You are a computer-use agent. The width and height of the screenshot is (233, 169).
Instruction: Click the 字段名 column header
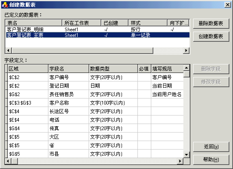coord(69,69)
